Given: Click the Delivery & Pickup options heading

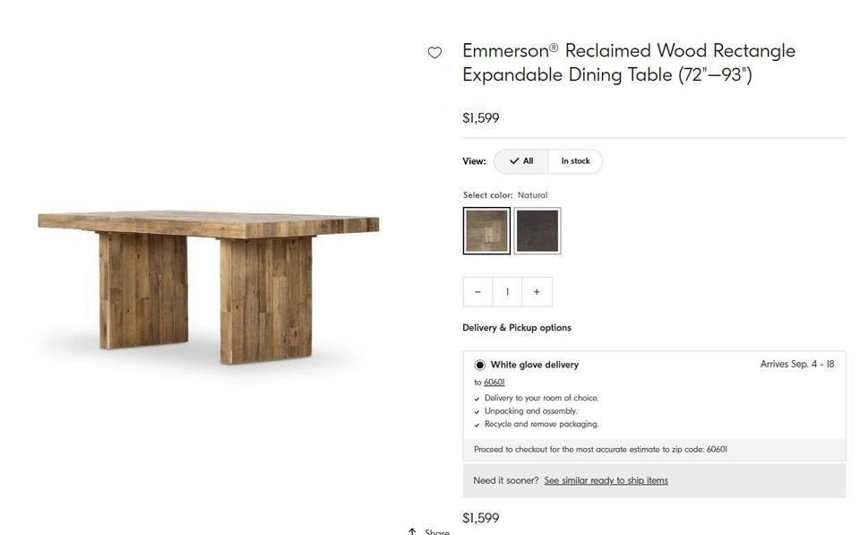Looking at the screenshot, I should click(516, 328).
